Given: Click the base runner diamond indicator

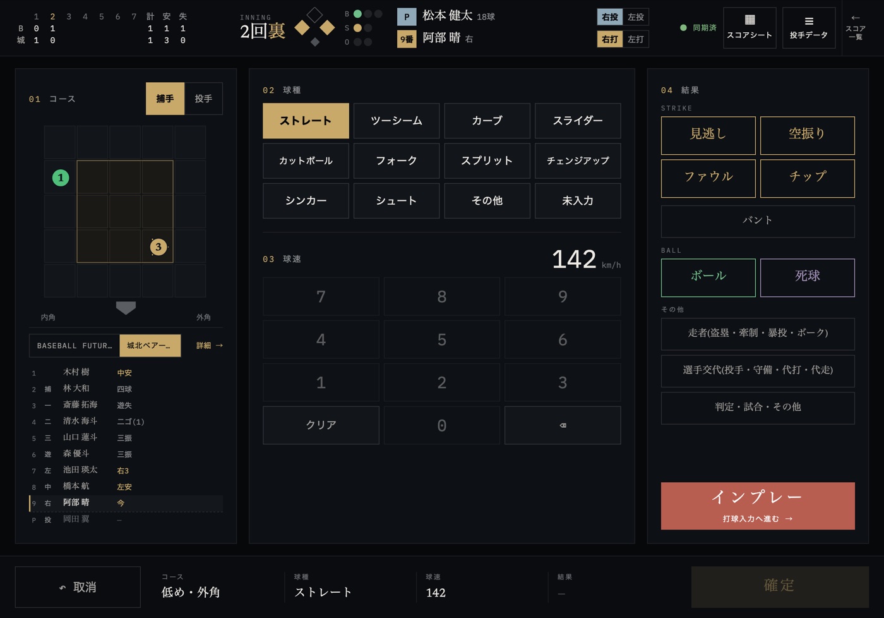Looking at the screenshot, I should click(x=314, y=27).
